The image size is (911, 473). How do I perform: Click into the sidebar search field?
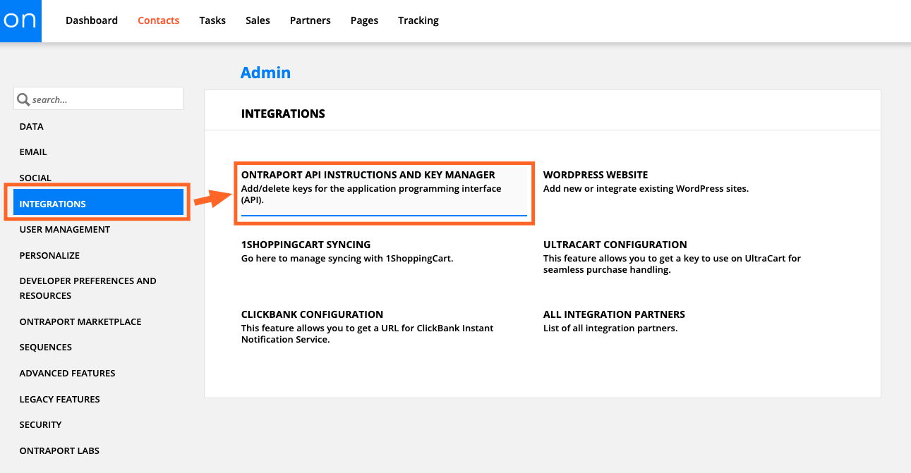pos(106,99)
